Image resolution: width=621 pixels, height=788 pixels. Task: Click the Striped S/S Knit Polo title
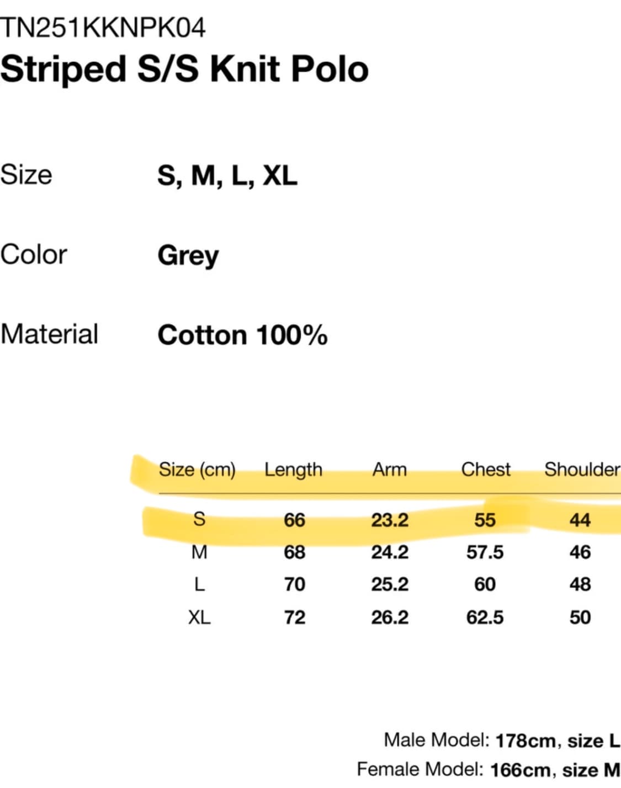[x=184, y=70]
